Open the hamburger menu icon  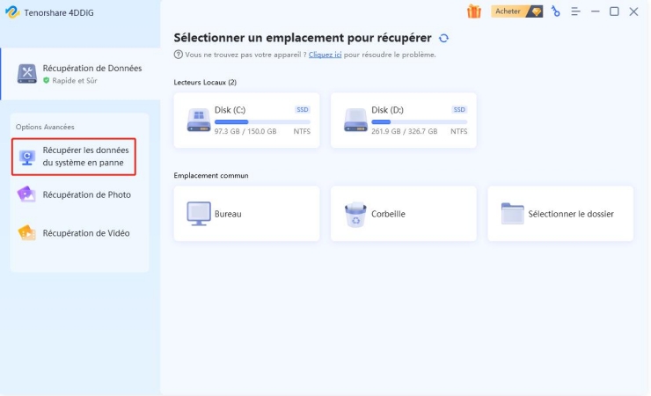click(575, 11)
